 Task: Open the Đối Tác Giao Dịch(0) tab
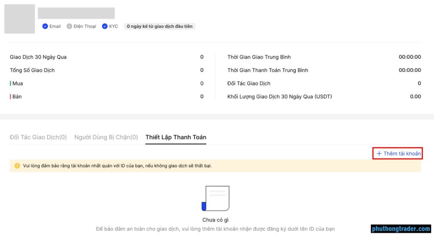[x=38, y=137]
